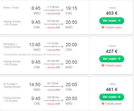Click 1 escala PMI on the 14:50 flight

click(x=53, y=90)
